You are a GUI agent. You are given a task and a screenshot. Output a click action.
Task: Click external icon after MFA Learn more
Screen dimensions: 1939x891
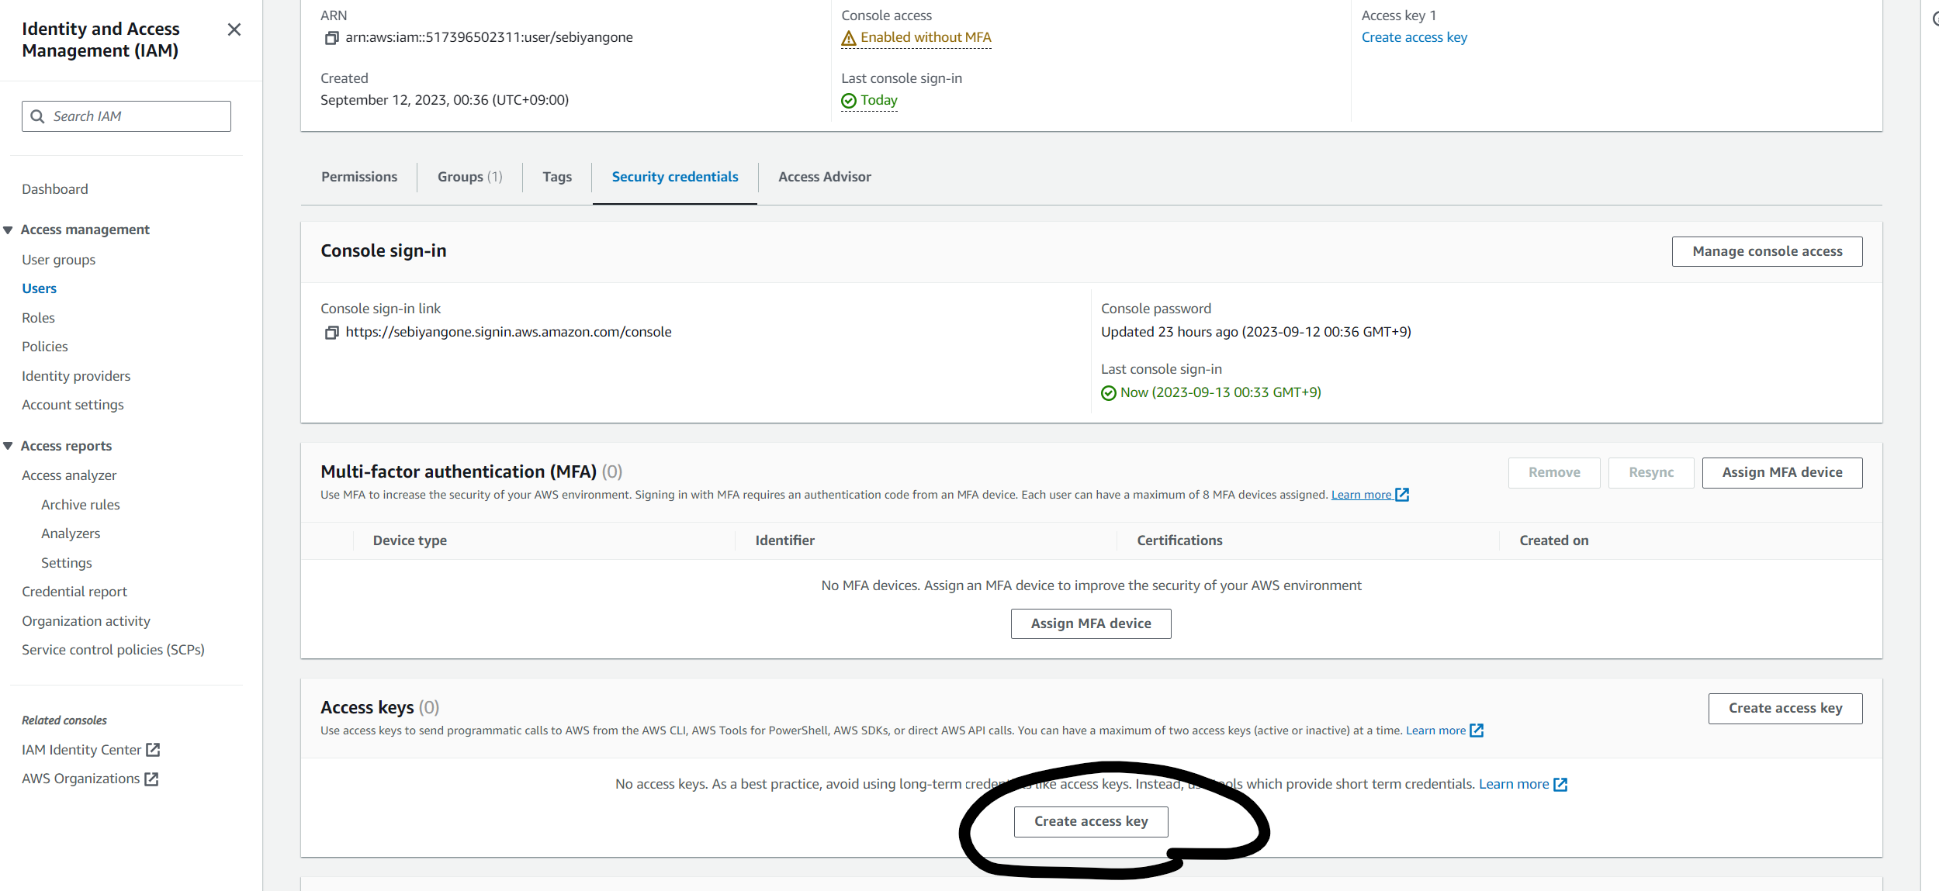coord(1402,495)
